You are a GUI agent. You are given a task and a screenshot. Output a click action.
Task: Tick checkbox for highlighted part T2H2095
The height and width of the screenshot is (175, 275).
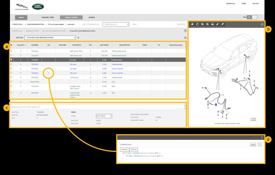coord(11,60)
